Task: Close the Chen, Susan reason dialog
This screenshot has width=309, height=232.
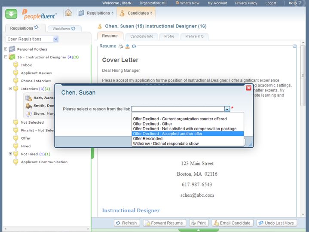Action: coord(248,88)
